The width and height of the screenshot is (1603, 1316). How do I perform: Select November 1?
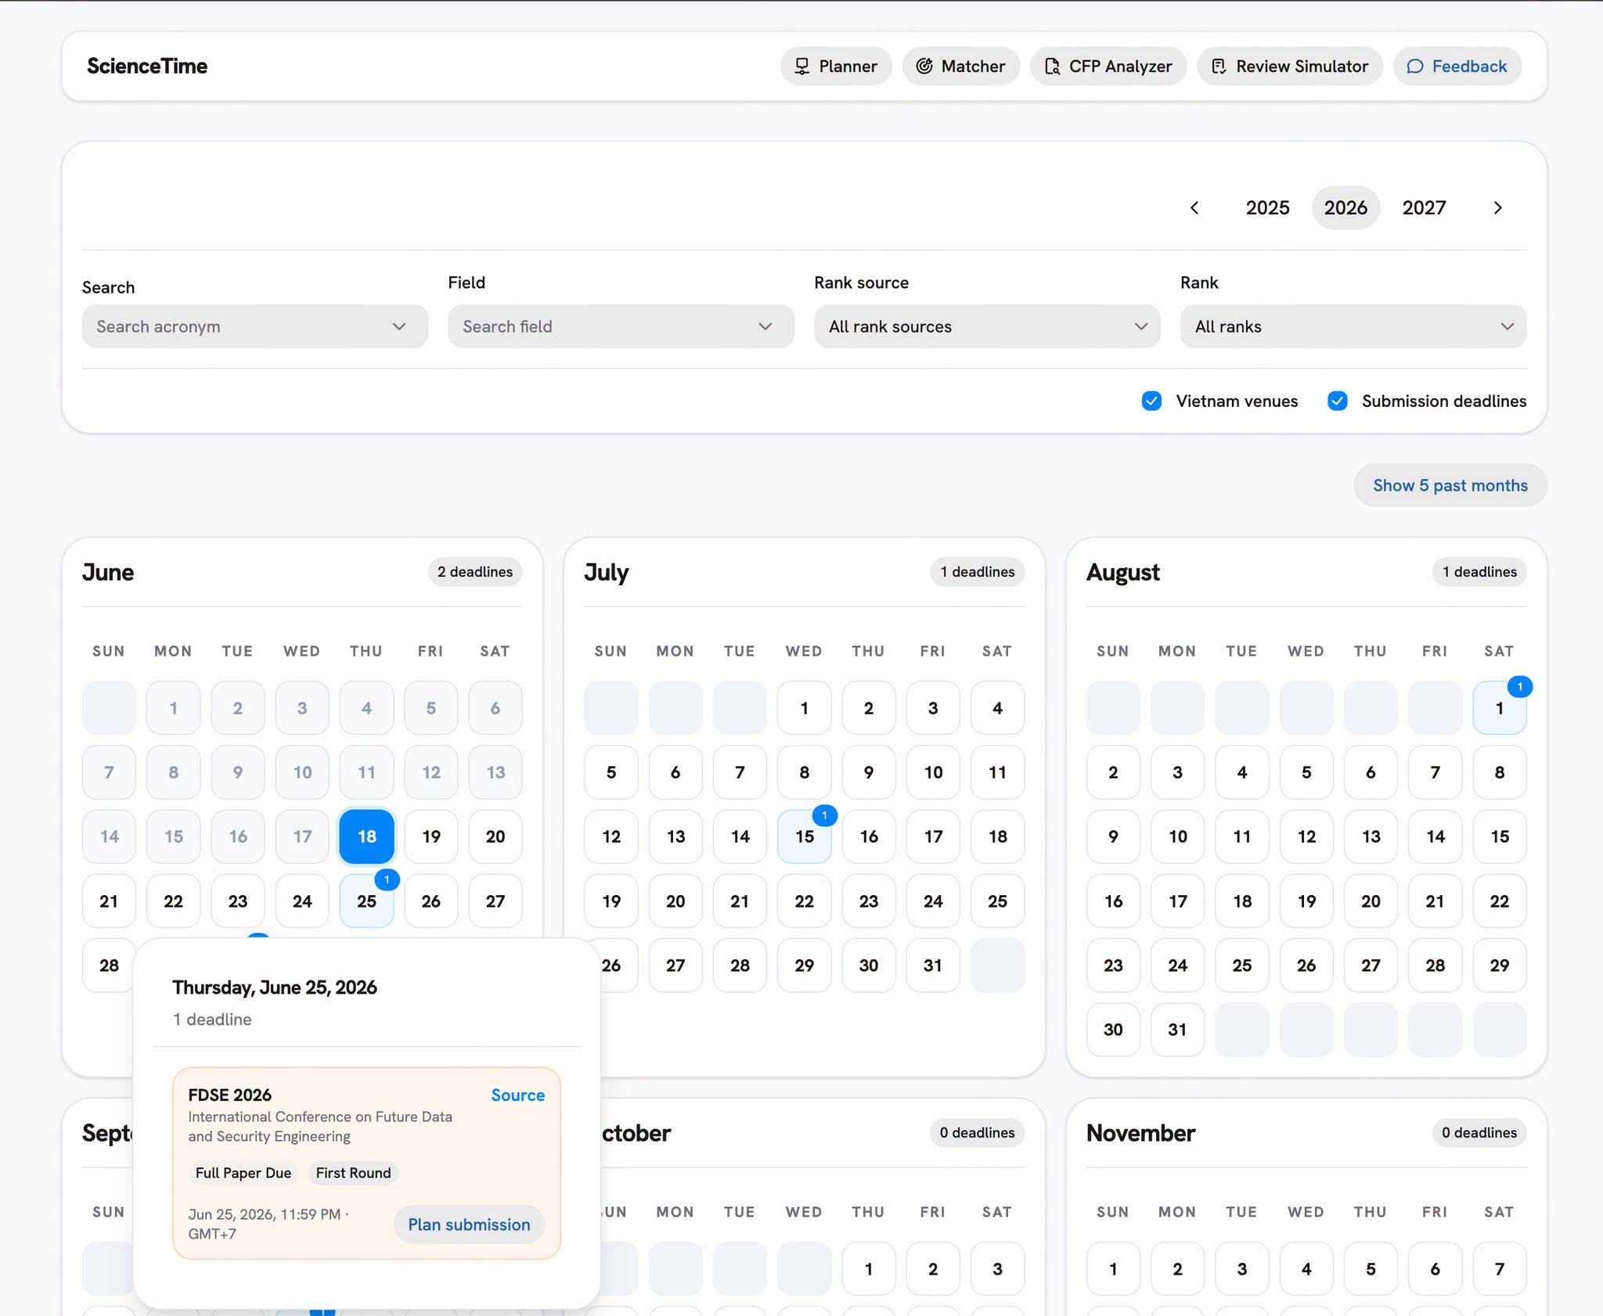(x=1113, y=1269)
